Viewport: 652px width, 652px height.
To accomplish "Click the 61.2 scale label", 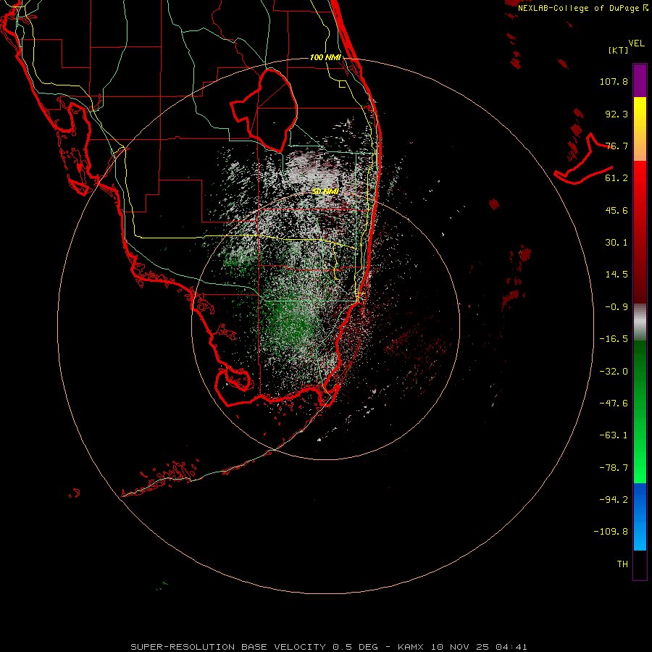I will 617,178.
